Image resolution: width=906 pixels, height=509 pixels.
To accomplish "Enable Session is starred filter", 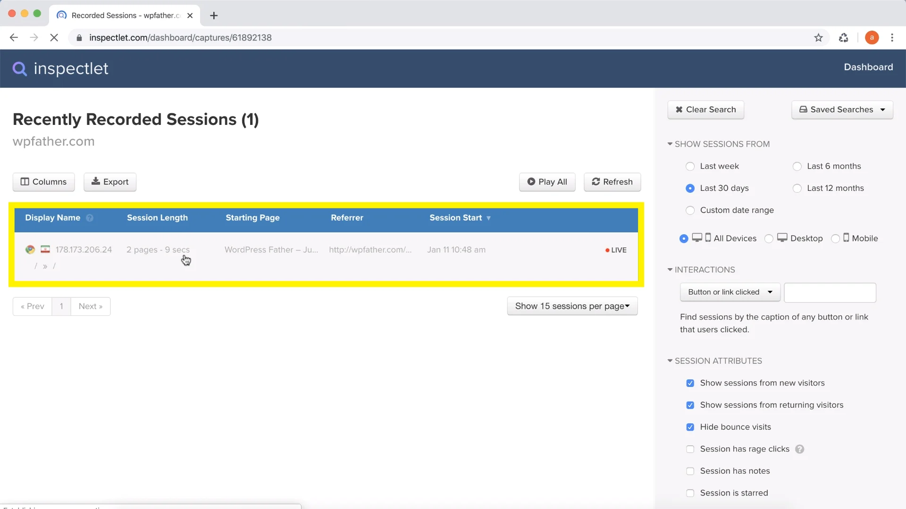I will tap(690, 493).
